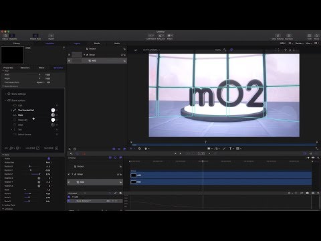Click the Plane material color swatch
The image size is (321, 241).
(x=53, y=115)
